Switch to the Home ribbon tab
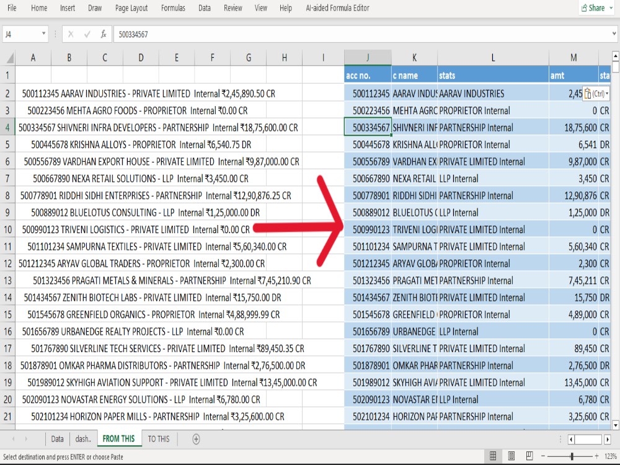Screen dimensions: 620x465 (38, 8)
